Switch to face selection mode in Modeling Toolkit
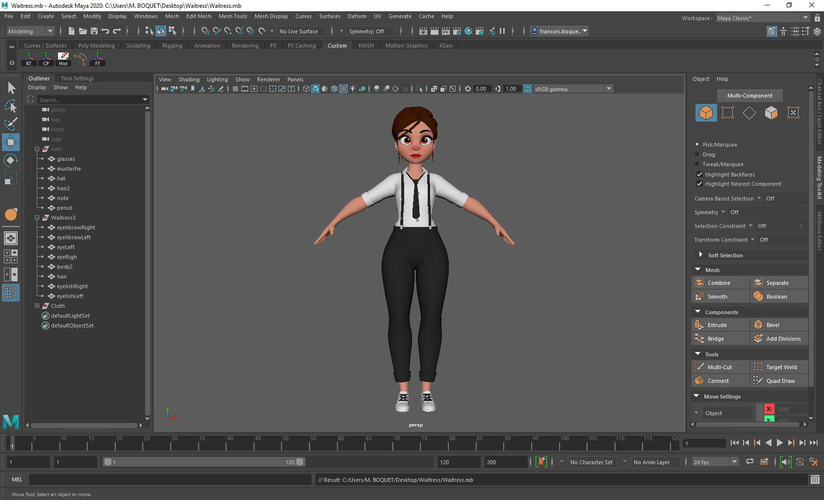 pos(771,113)
